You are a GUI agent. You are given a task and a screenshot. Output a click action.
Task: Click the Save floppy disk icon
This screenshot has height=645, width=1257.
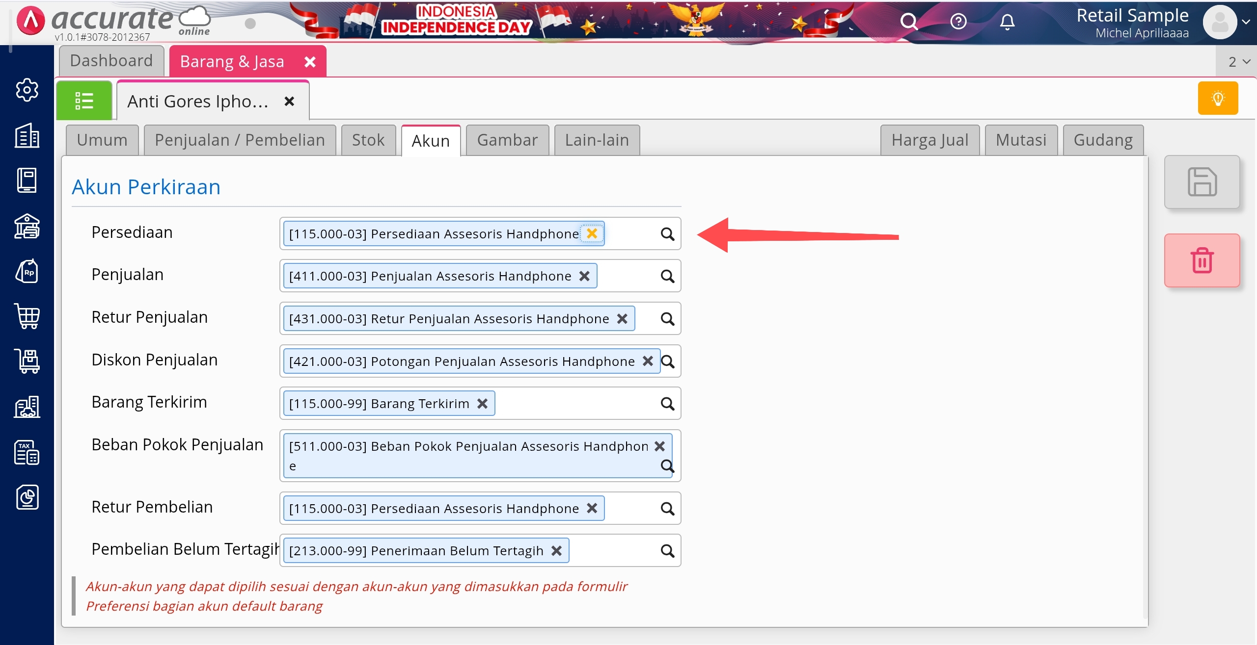pyautogui.click(x=1202, y=182)
